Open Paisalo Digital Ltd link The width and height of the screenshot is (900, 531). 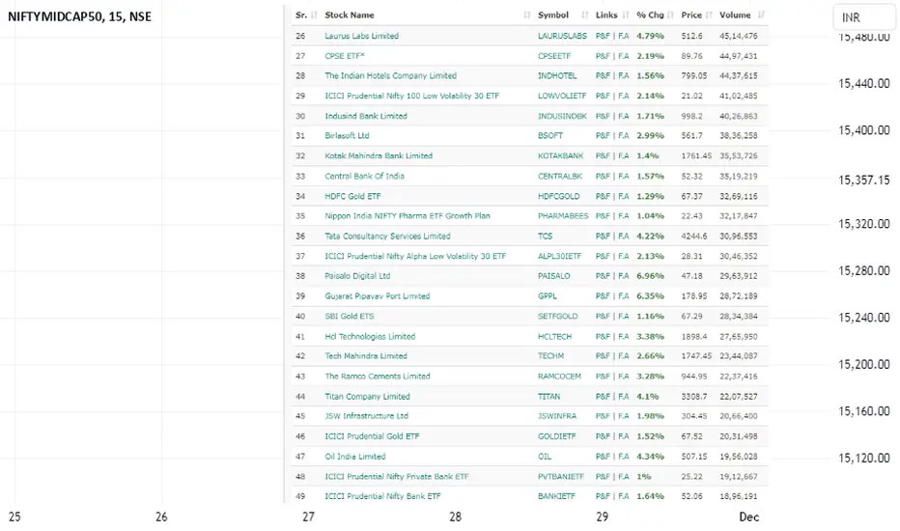357,275
